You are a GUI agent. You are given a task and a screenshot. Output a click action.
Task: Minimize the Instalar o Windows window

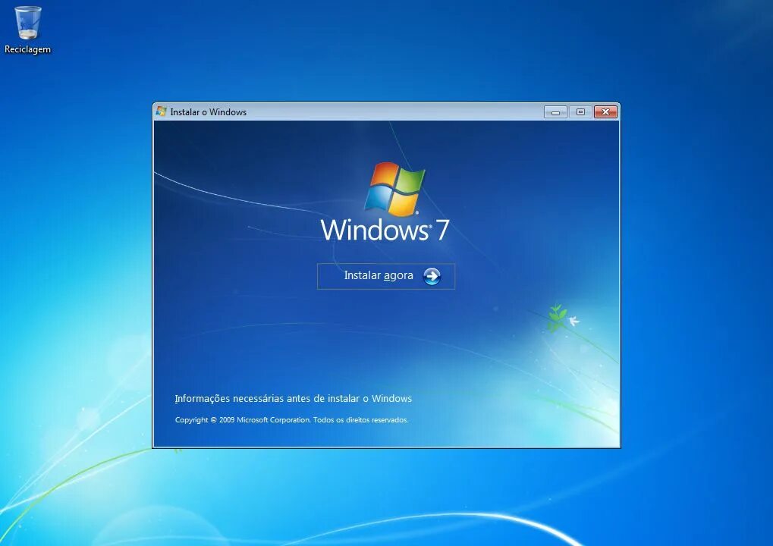(x=555, y=112)
